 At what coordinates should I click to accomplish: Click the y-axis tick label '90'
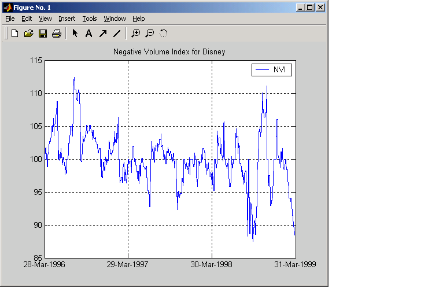(x=38, y=225)
